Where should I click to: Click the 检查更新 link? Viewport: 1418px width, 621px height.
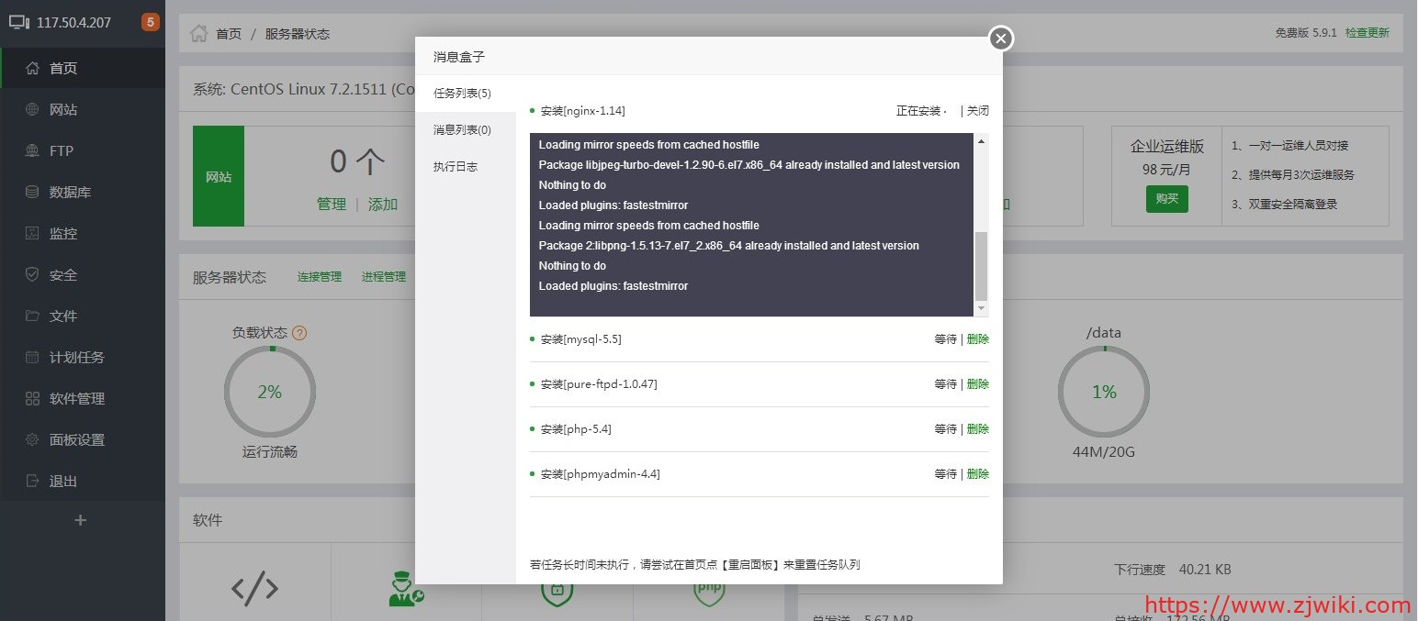point(1367,33)
